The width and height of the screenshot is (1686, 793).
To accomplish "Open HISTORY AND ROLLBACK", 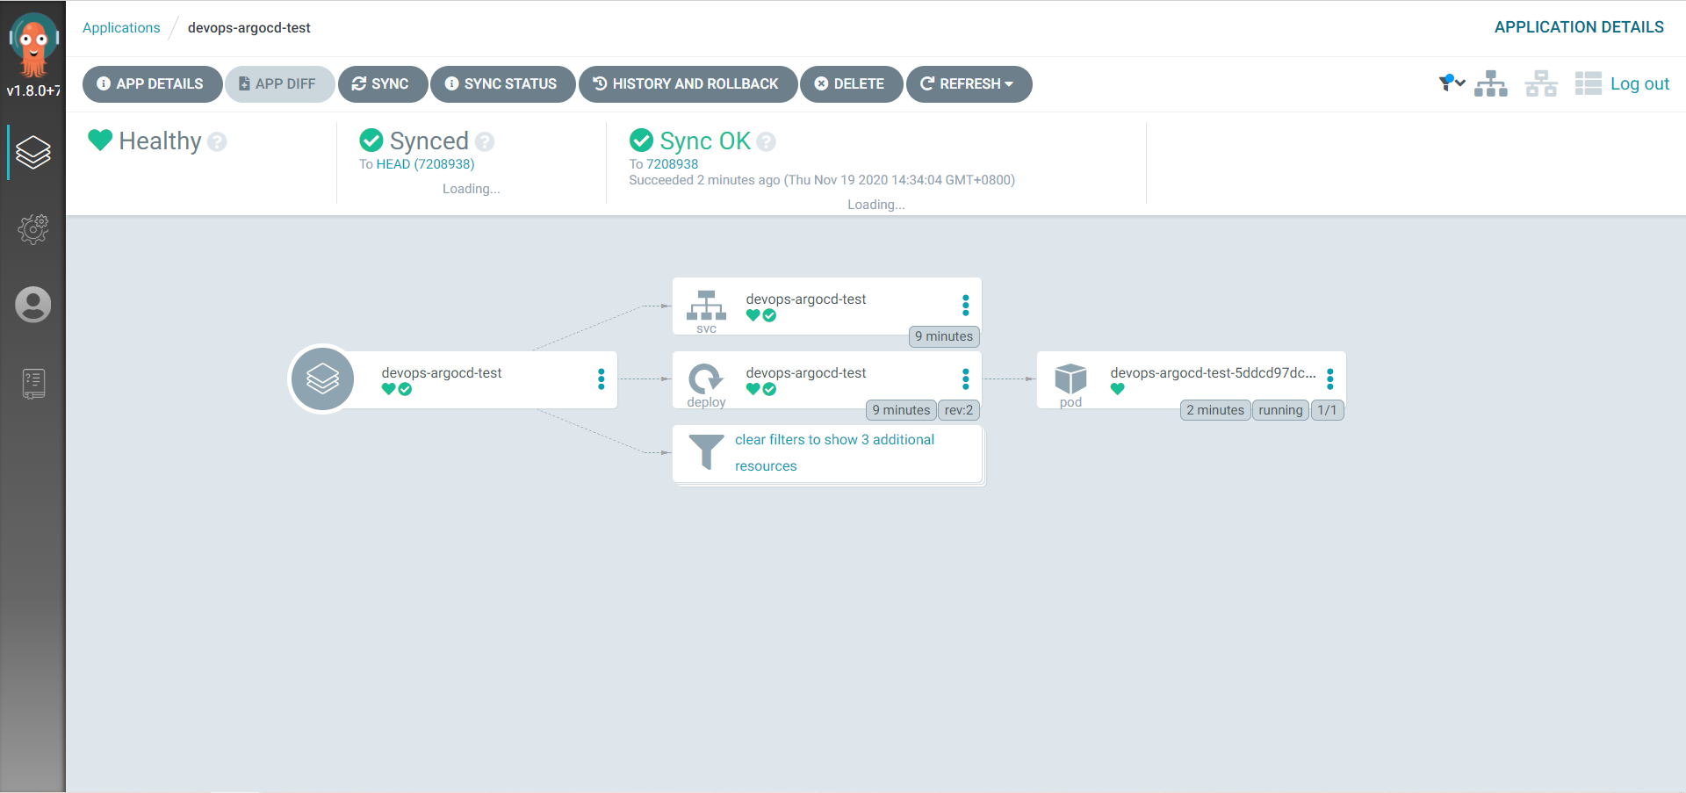I will [x=688, y=84].
